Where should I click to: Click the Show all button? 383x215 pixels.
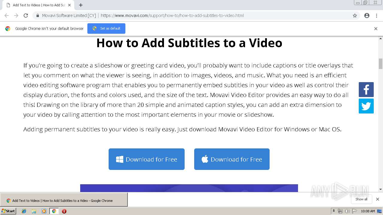pyautogui.click(x=361, y=199)
